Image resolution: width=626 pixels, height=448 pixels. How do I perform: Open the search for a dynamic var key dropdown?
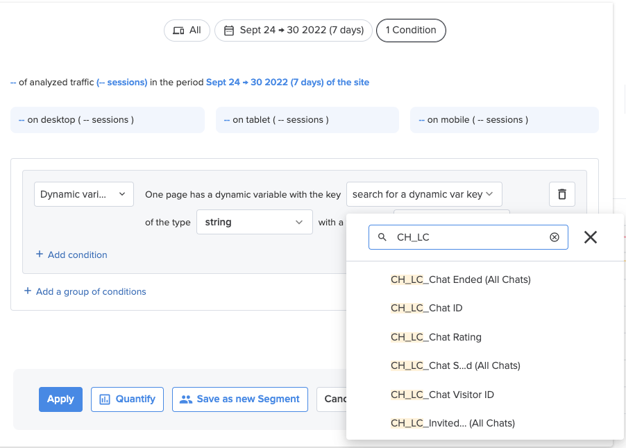tap(424, 194)
